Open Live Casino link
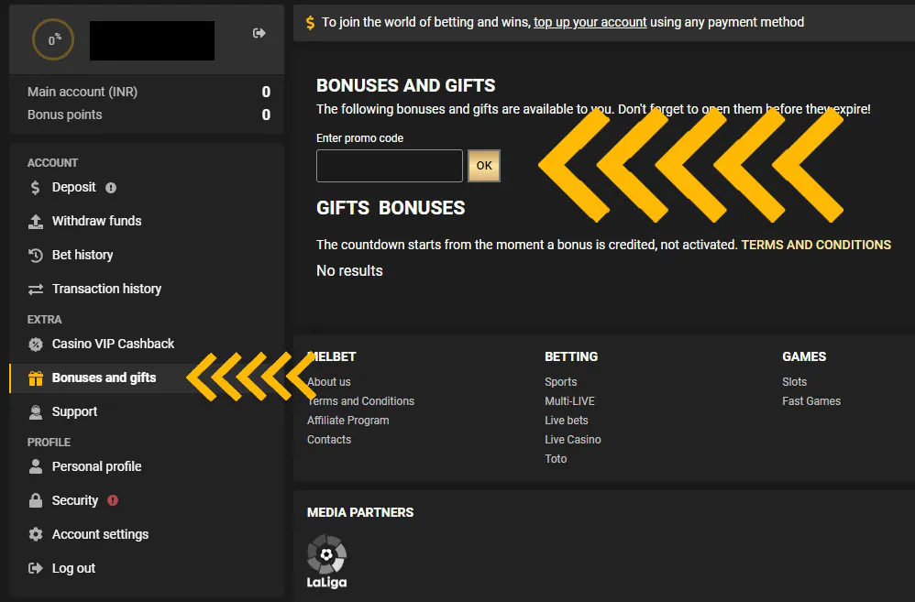The height and width of the screenshot is (602, 915). [572, 440]
